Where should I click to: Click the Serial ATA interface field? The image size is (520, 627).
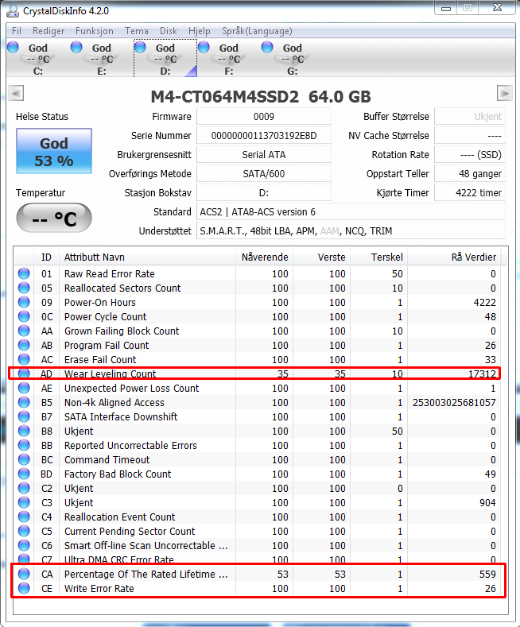(264, 155)
